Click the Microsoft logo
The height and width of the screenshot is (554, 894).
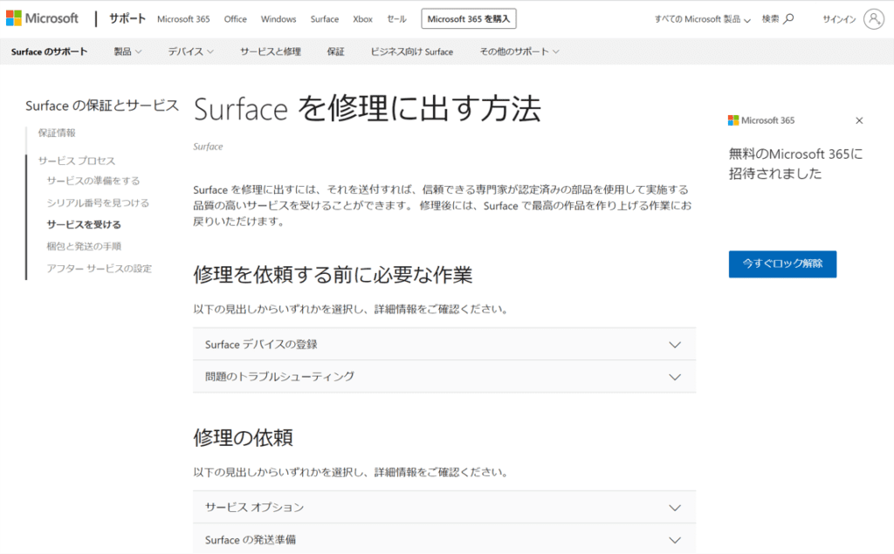click(x=42, y=18)
